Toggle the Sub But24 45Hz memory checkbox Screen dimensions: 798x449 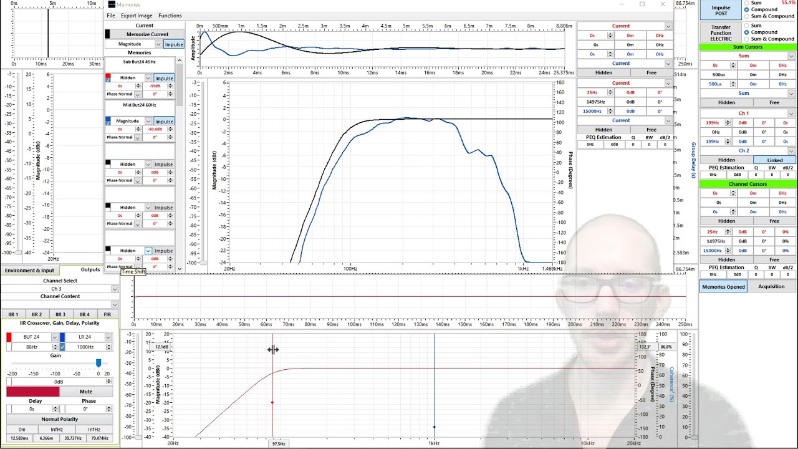point(108,80)
